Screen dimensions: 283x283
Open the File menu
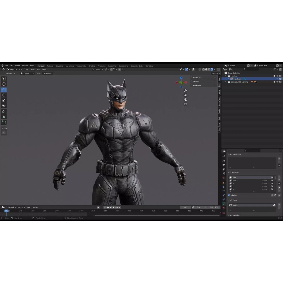[x=6, y=66]
